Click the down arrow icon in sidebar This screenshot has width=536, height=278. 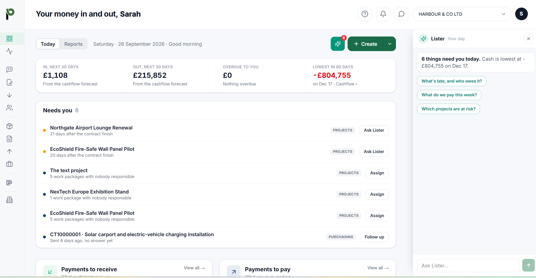click(10, 95)
